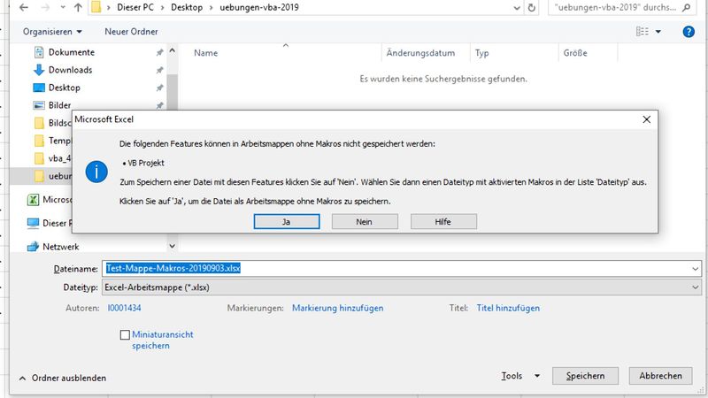Change the view layout icon

pyautogui.click(x=643, y=31)
